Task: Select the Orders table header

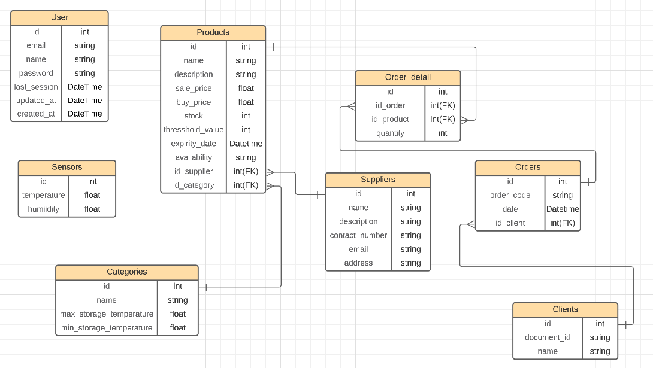Action: point(528,167)
